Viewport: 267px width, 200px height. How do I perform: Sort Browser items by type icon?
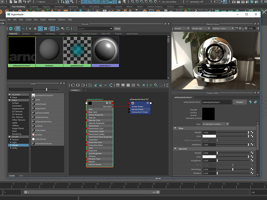[58, 29]
